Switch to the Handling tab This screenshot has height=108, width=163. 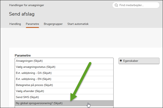[x=15, y=24]
